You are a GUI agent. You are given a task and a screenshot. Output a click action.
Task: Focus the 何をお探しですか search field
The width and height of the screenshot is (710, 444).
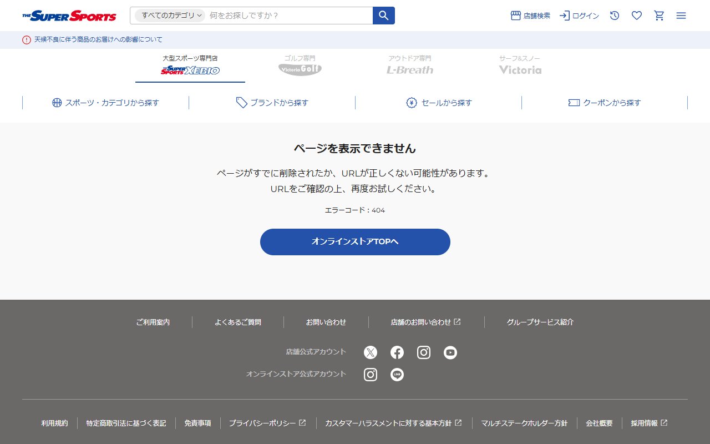pyautogui.click(x=288, y=16)
